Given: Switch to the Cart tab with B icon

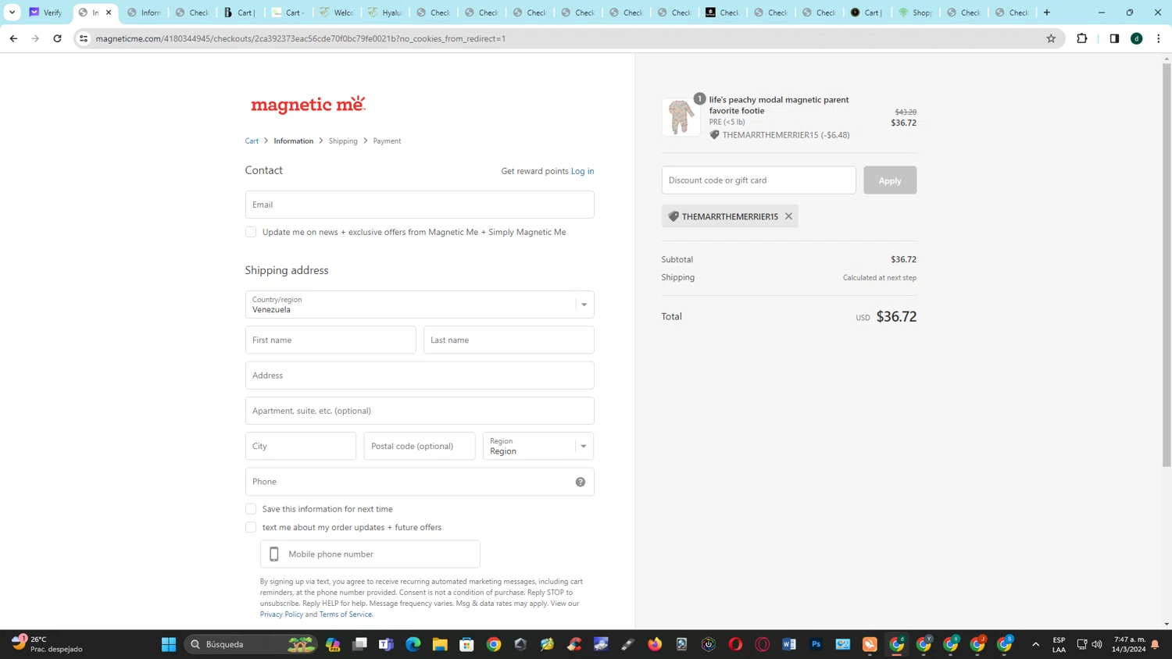Looking at the screenshot, I should click(x=240, y=12).
